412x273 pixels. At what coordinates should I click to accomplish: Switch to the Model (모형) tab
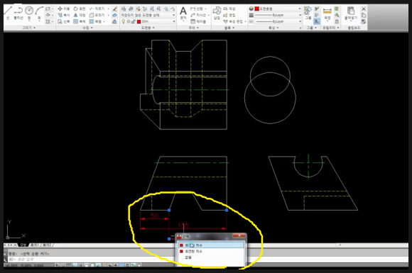pos(23,245)
